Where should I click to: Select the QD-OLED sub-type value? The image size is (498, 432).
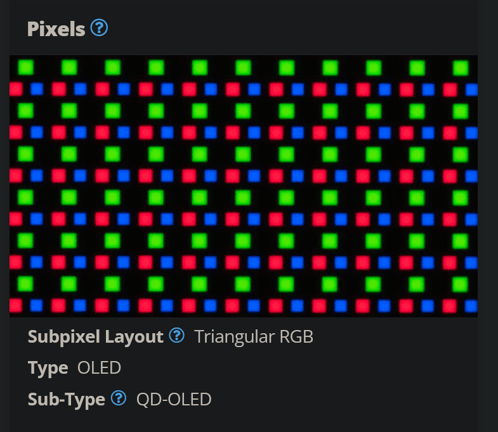click(x=174, y=399)
